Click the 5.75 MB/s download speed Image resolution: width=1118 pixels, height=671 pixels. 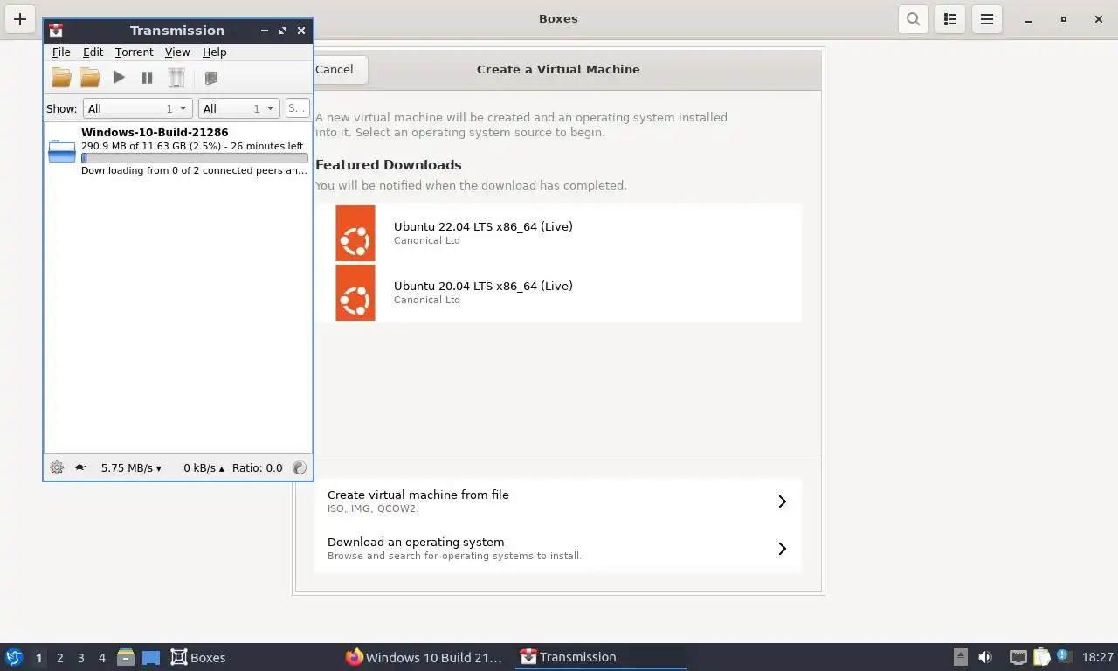[131, 467]
